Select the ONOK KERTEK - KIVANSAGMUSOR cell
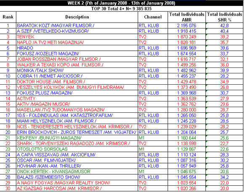The image size is (244, 192). coord(77,171)
